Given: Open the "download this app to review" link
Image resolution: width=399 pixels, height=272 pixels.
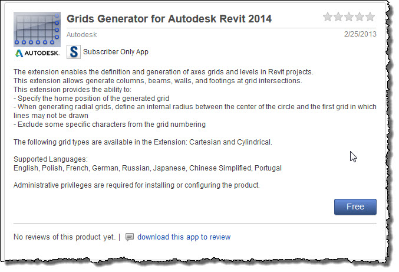Looking at the screenshot, I should click(184, 237).
